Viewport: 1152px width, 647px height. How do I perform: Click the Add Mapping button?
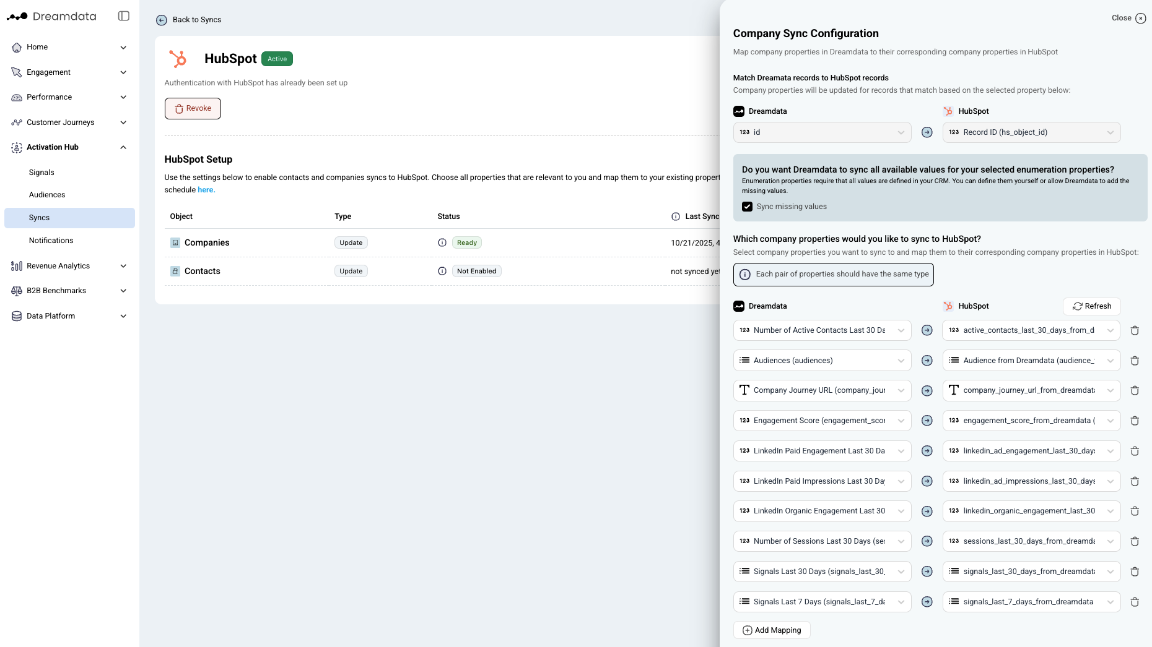click(772, 630)
